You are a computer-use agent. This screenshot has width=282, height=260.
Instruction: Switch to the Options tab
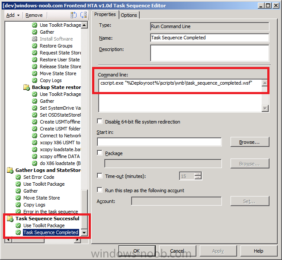coord(129,15)
